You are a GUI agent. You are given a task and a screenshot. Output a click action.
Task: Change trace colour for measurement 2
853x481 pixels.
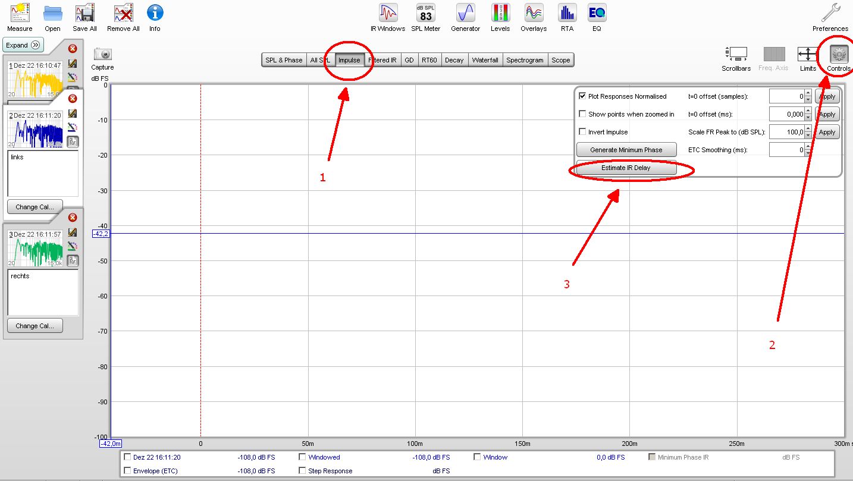73,127
